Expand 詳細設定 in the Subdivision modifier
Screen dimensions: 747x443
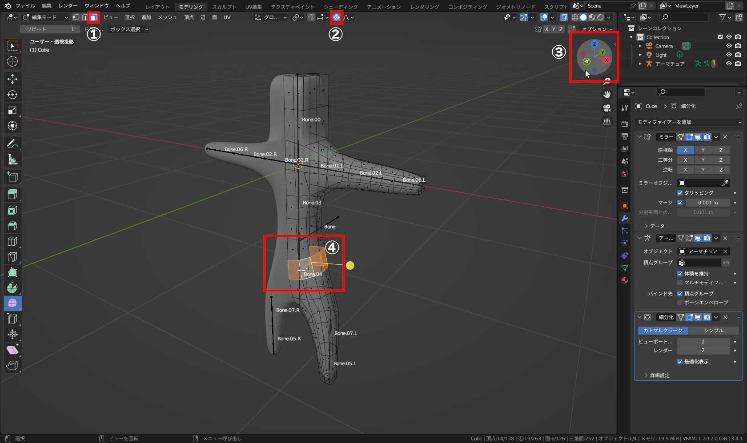tap(658, 375)
